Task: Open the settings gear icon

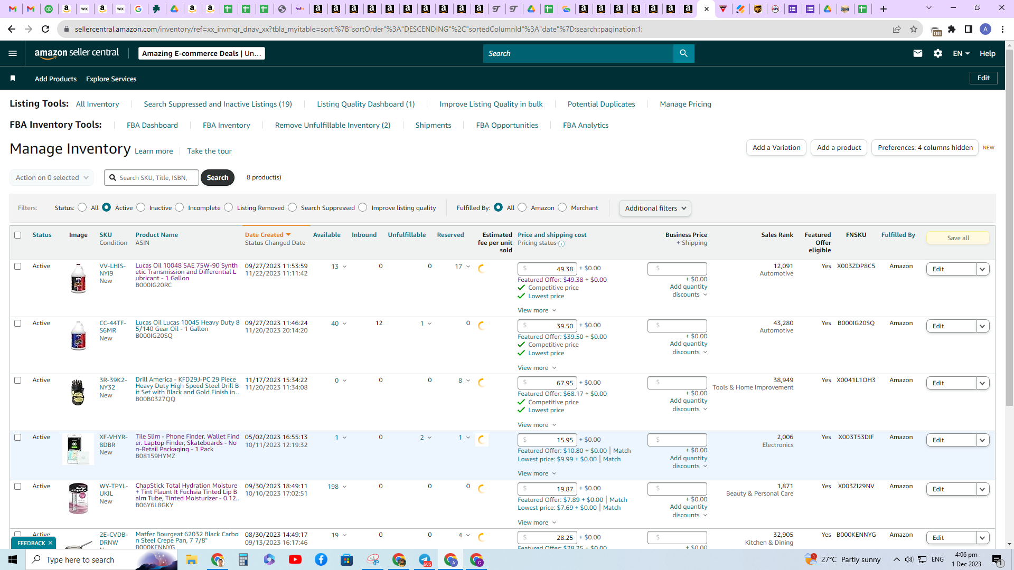Action: 938,53
